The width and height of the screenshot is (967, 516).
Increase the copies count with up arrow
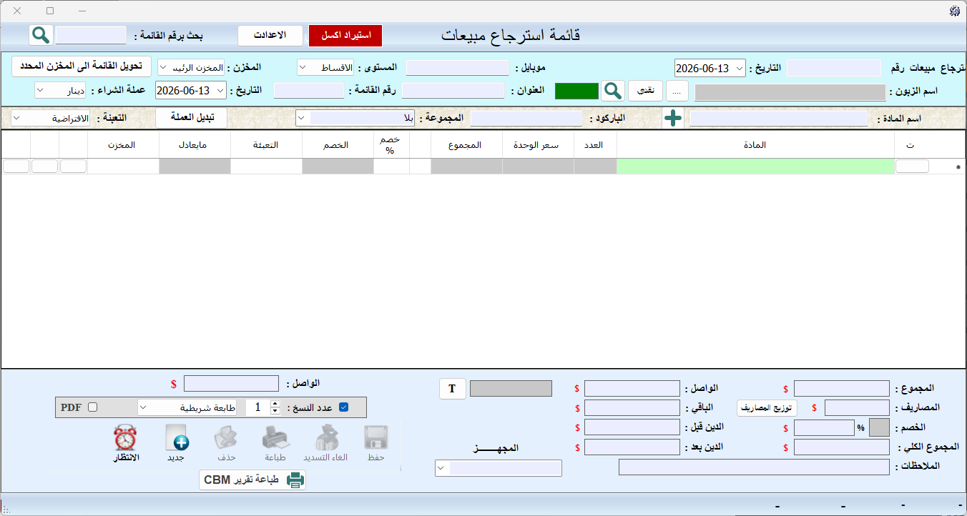(275, 404)
